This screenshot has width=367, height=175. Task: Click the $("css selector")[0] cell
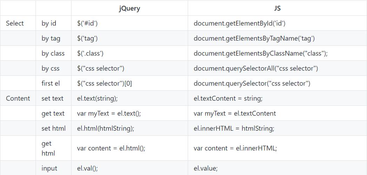129,83
